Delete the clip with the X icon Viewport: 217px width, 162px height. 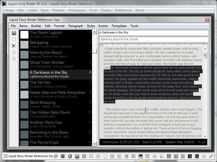(14, 46)
